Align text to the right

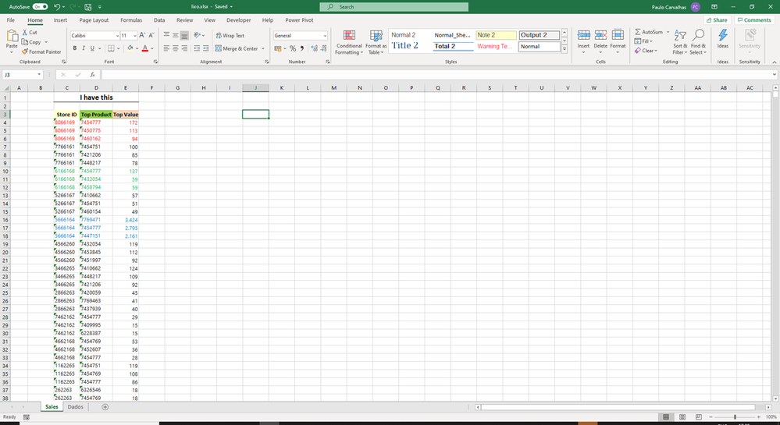[x=184, y=48]
